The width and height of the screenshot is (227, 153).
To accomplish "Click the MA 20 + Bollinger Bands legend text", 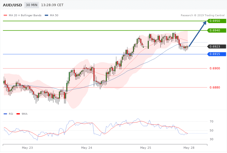I will 25,15.
